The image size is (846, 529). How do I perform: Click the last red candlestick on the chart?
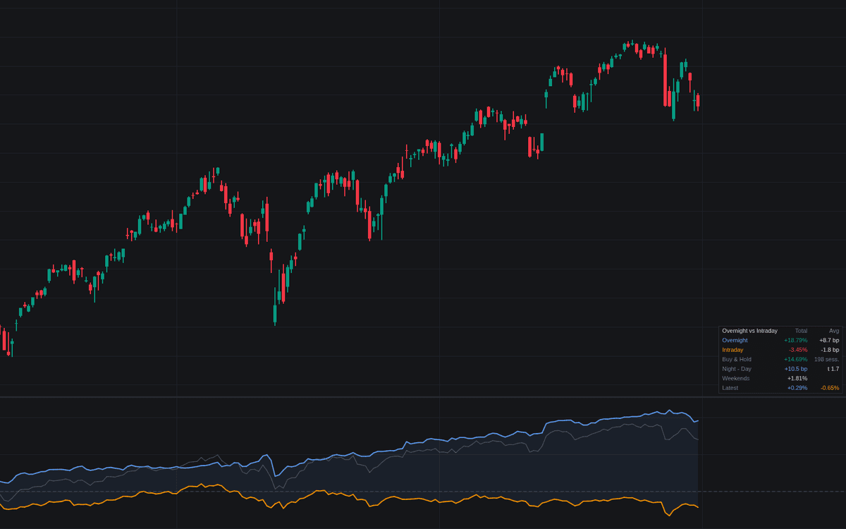click(697, 102)
